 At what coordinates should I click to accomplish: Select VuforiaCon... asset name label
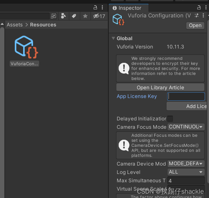tap(24, 64)
